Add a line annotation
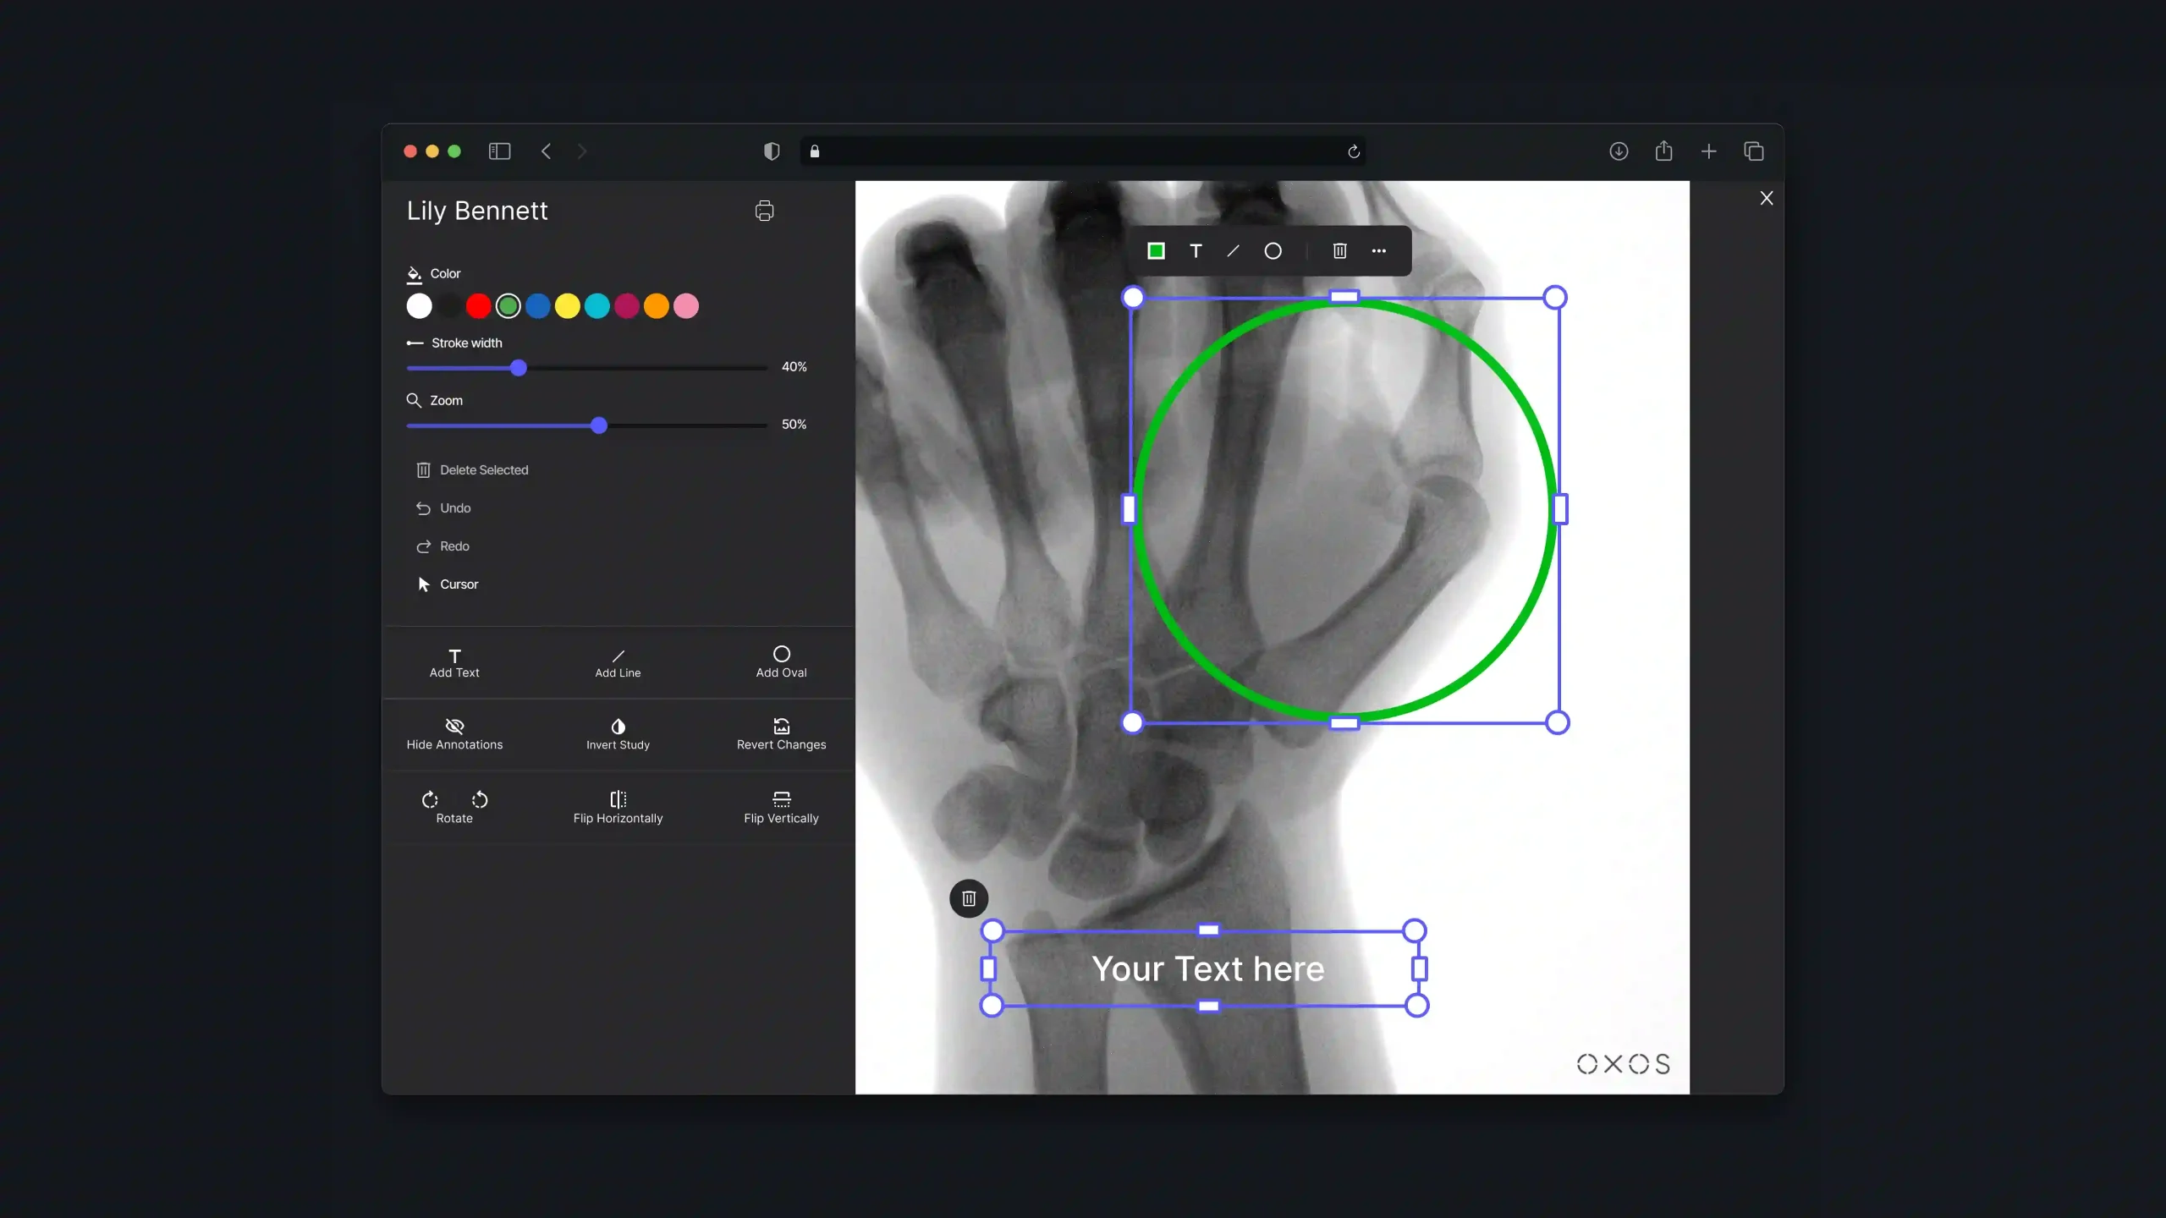The image size is (2166, 1218). coord(618,662)
